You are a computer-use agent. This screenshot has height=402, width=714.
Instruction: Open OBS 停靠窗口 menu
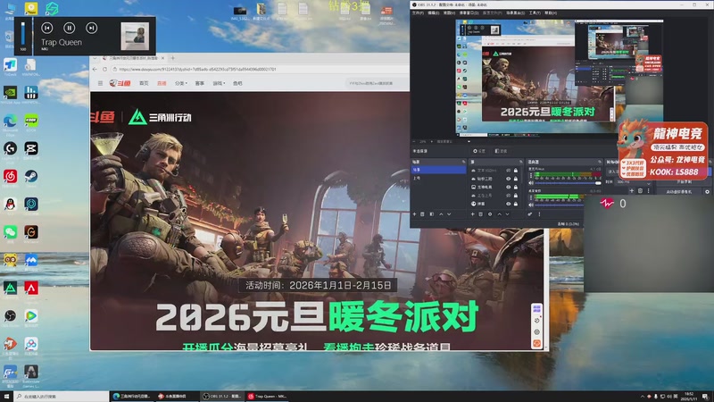pos(469,13)
